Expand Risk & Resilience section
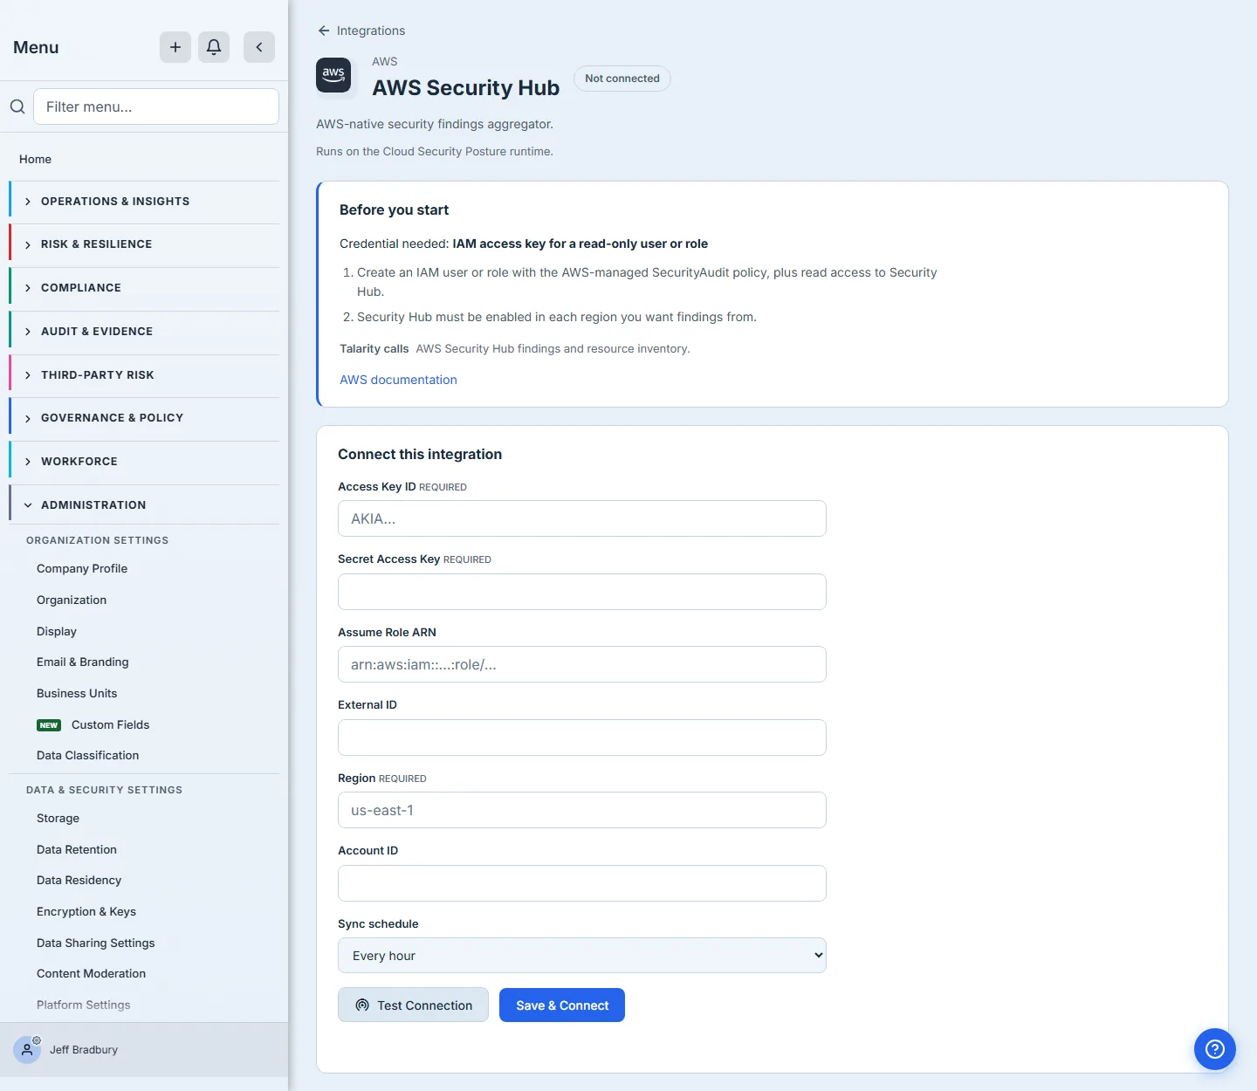The height and width of the screenshot is (1091, 1257). (x=145, y=244)
